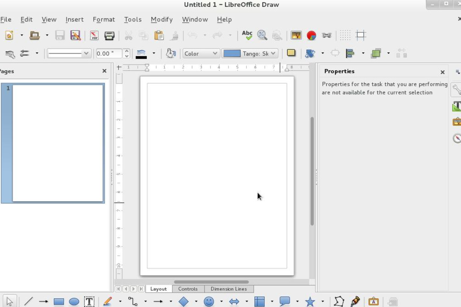Screen dimensions: 461x307
Task: Select the Connector tool
Action: tap(133, 301)
